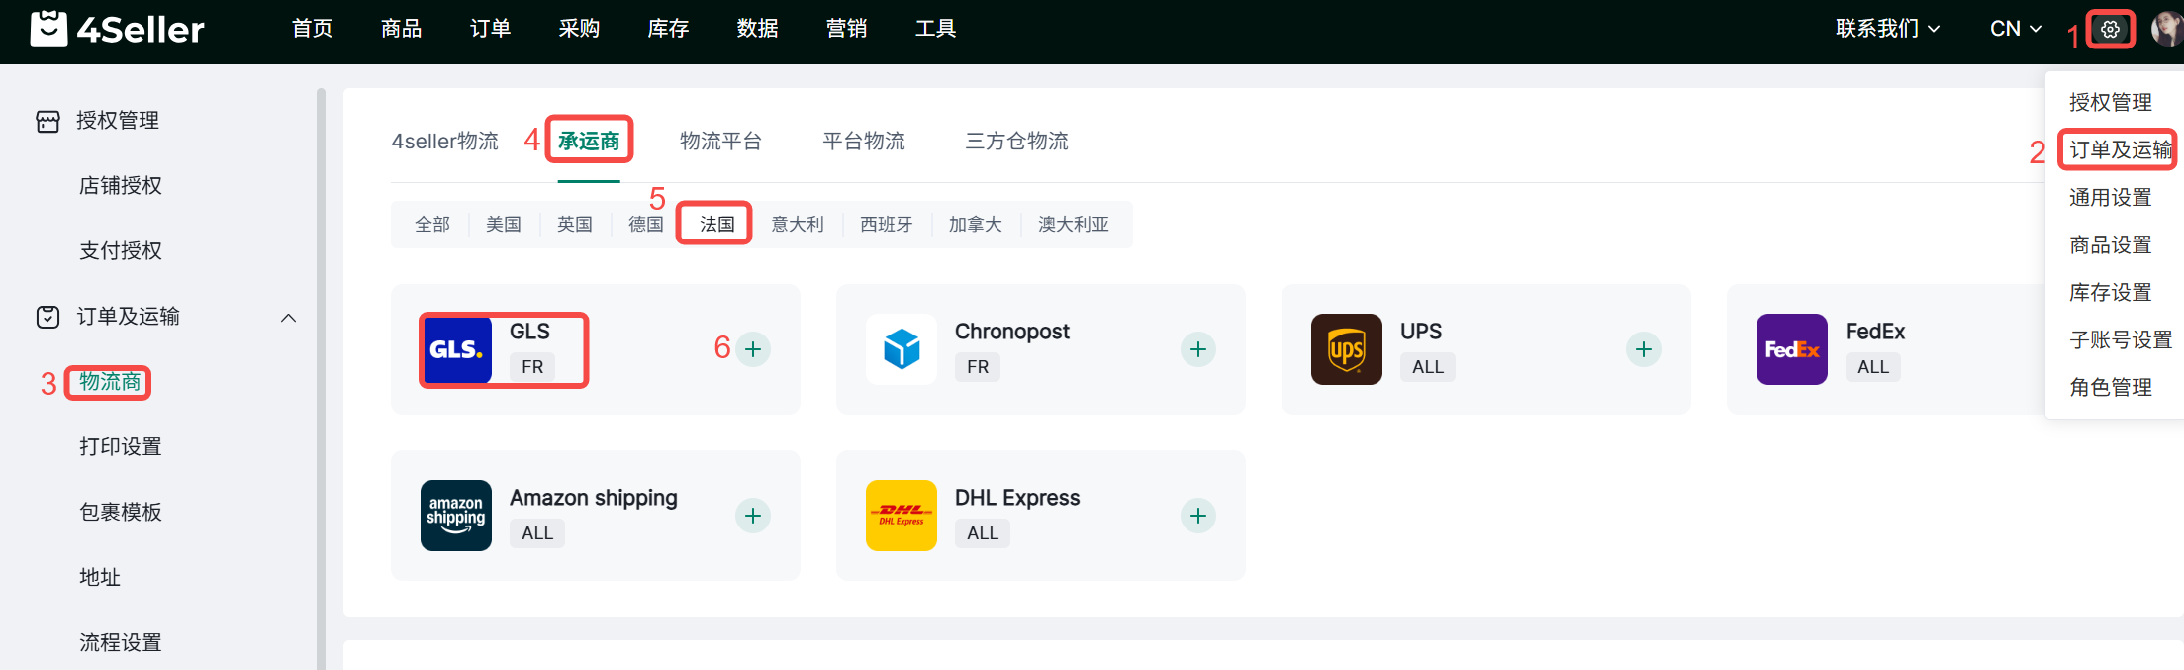Viewport: 2184px width, 670px height.
Task: Click the plus icon next to UPS
Action: point(1643,349)
